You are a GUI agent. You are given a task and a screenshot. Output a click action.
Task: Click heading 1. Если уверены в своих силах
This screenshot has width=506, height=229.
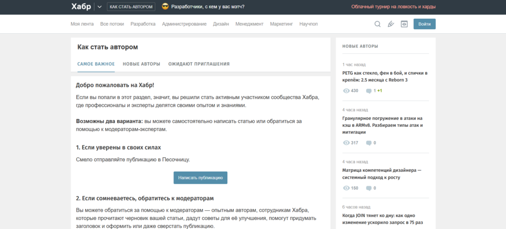[x=119, y=147]
